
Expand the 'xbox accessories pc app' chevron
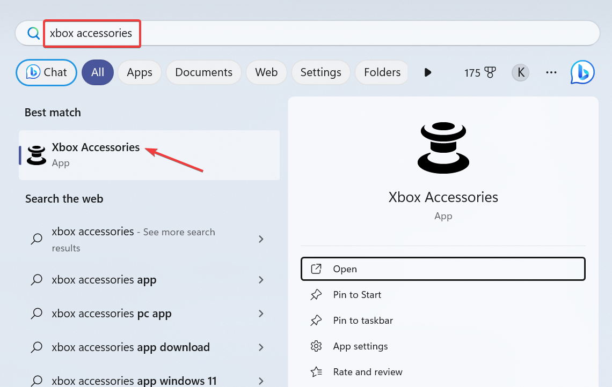pyautogui.click(x=261, y=314)
